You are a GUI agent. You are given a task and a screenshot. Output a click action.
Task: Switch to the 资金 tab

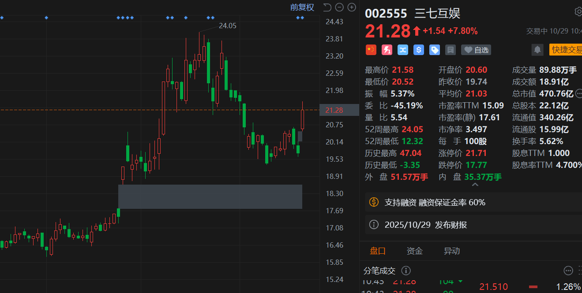coord(414,251)
